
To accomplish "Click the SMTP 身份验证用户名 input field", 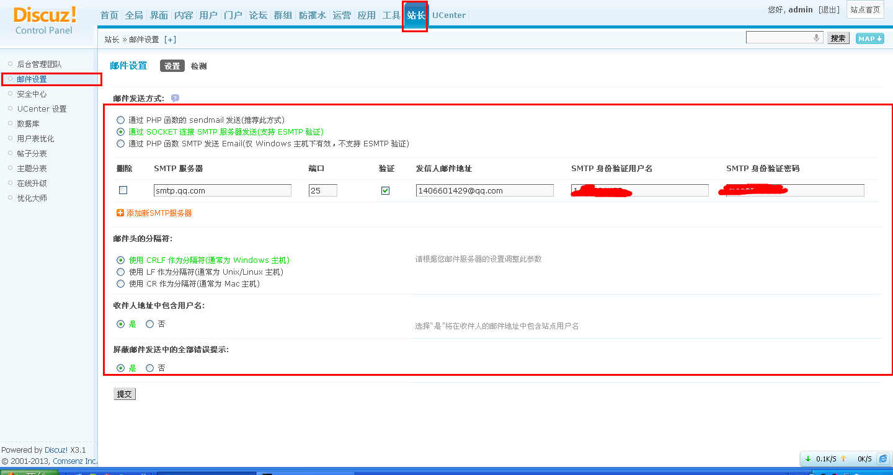I will pos(640,190).
